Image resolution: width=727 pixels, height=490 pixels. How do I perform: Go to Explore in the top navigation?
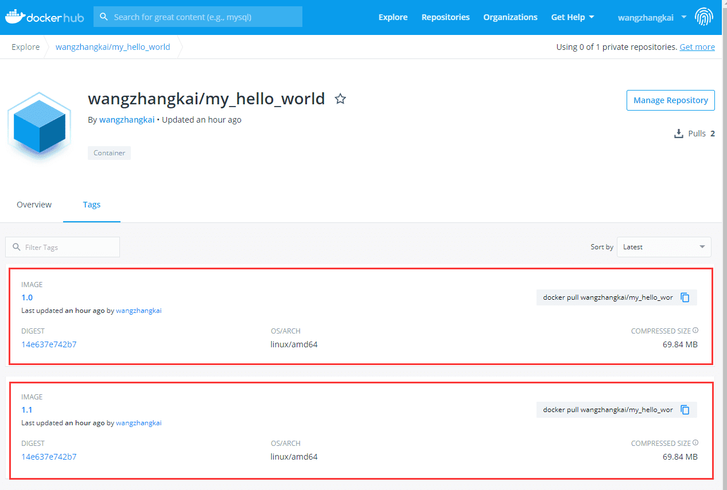point(393,17)
